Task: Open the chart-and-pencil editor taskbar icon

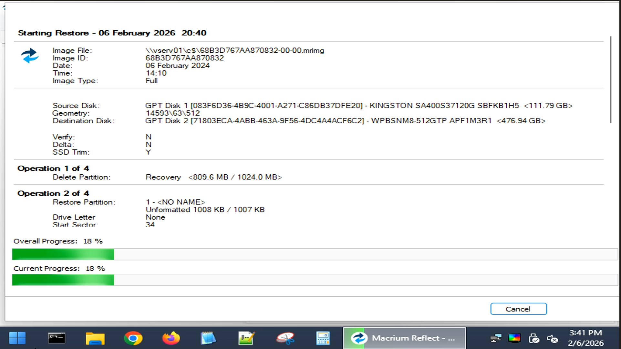Action: [246, 338]
